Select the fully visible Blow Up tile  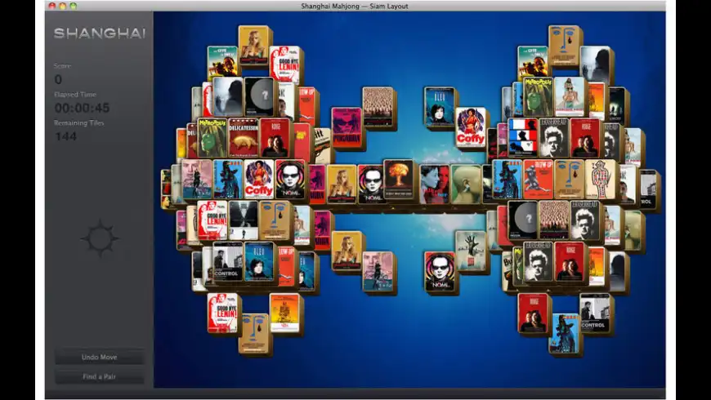pos(538,180)
